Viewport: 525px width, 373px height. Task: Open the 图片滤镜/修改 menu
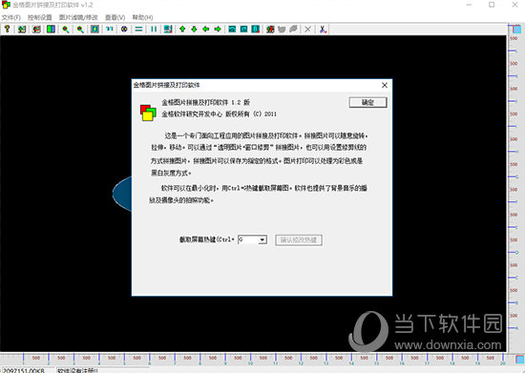pos(78,17)
